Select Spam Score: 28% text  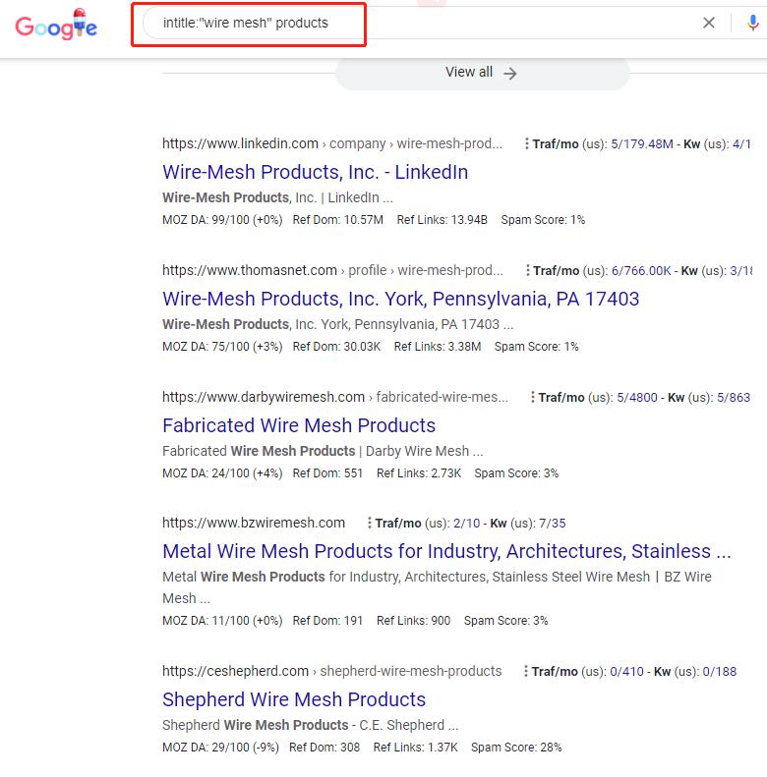(516, 748)
